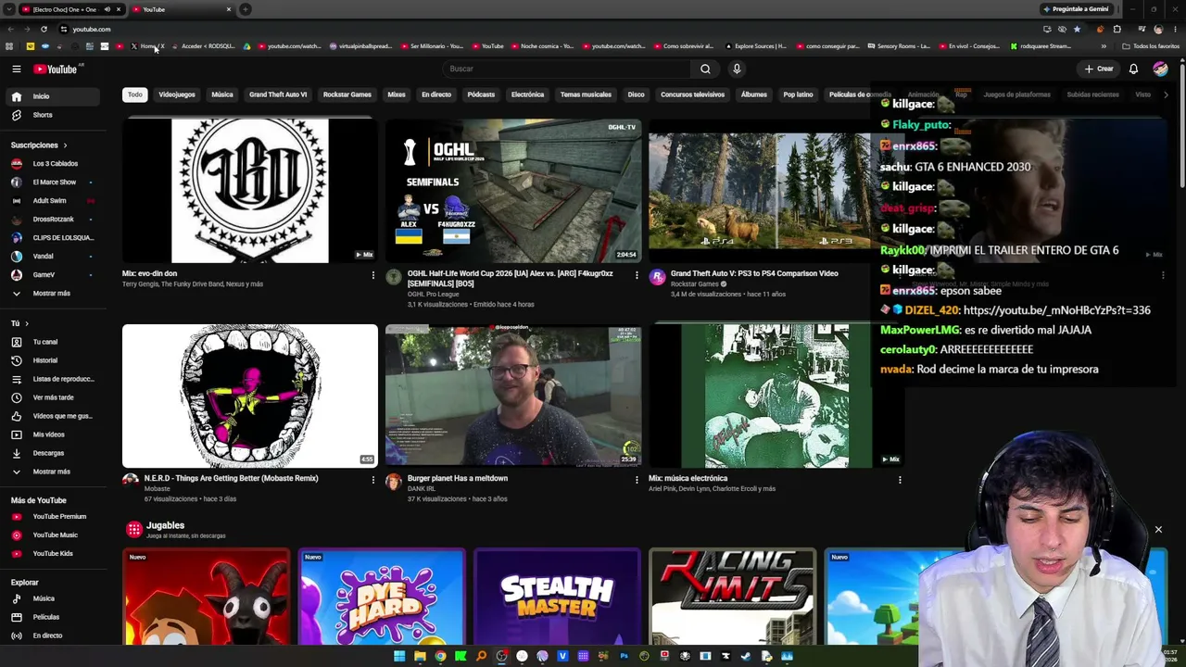Viewport: 1186px width, 667px height.
Task: Open options for Burger planet Has a meltdown
Action: [637, 480]
